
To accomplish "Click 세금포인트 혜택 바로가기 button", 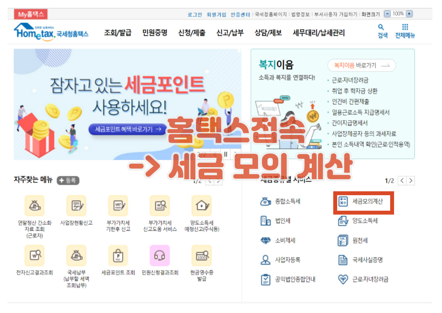I will coord(128,129).
